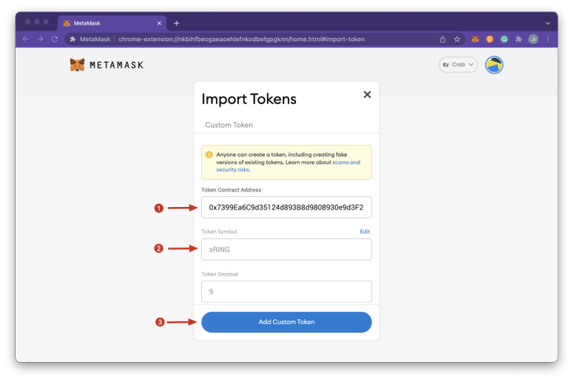Click the browser forward arrow
This screenshot has height=381, width=573.
(40, 39)
